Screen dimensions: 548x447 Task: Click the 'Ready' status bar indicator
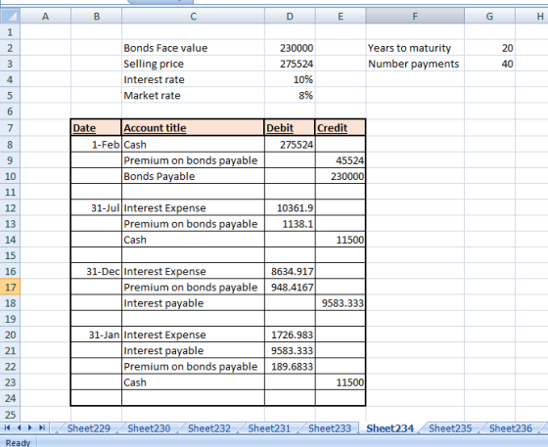click(18, 442)
